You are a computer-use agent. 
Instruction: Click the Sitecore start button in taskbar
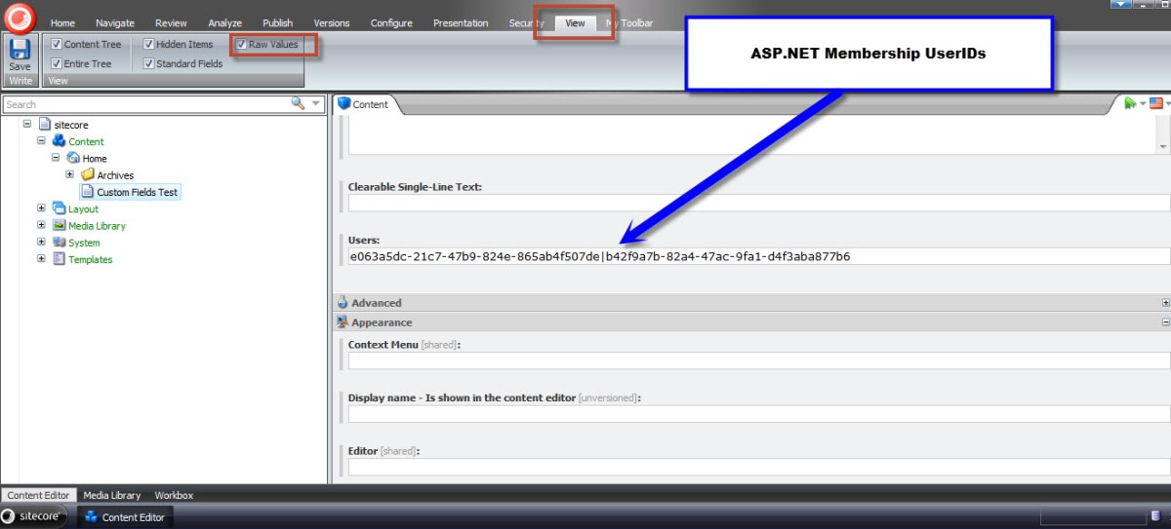tap(34, 516)
